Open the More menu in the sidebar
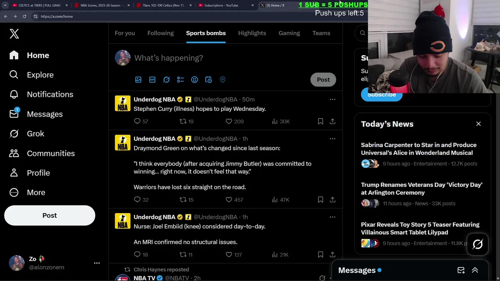The width and height of the screenshot is (500, 281). (x=27, y=192)
